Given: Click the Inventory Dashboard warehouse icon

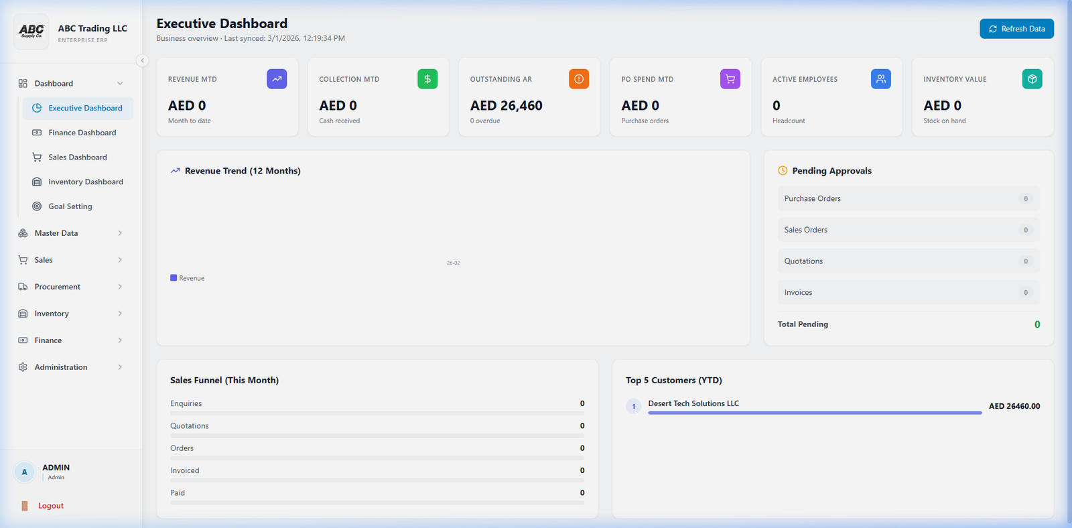Looking at the screenshot, I should (x=37, y=182).
